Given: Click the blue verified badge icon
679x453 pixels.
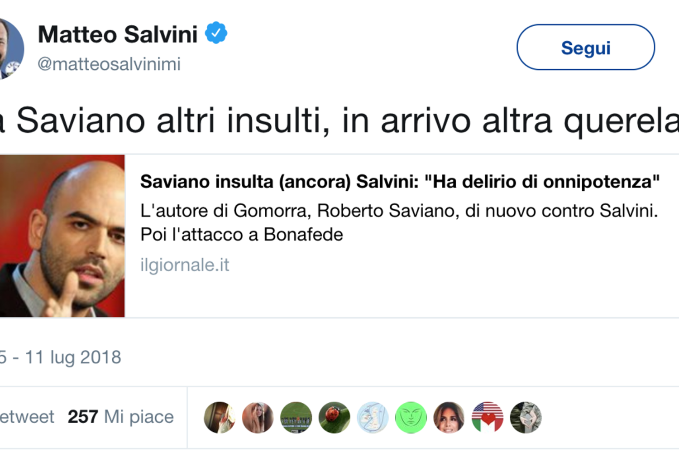Looking at the screenshot, I should click(216, 33).
